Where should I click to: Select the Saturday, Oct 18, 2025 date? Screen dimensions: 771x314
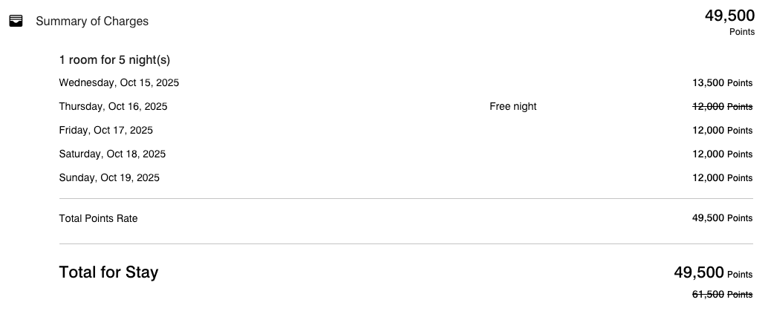[112, 154]
